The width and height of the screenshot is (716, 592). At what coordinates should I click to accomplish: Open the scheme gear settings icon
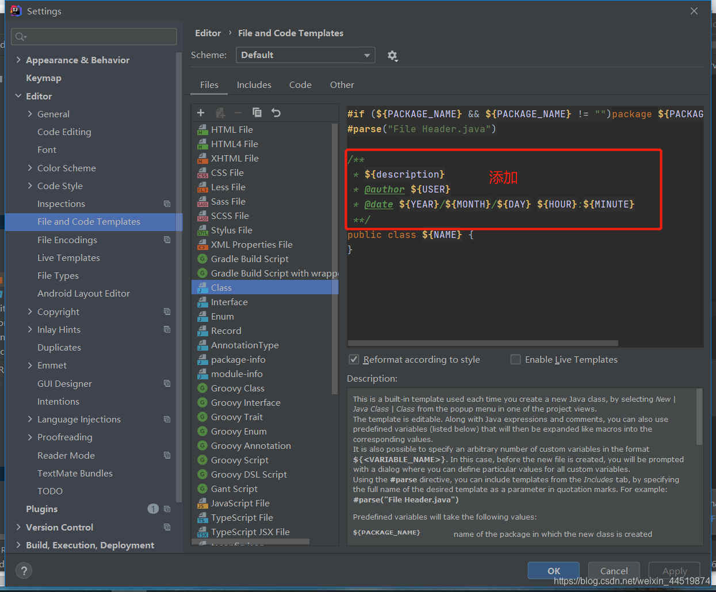392,55
